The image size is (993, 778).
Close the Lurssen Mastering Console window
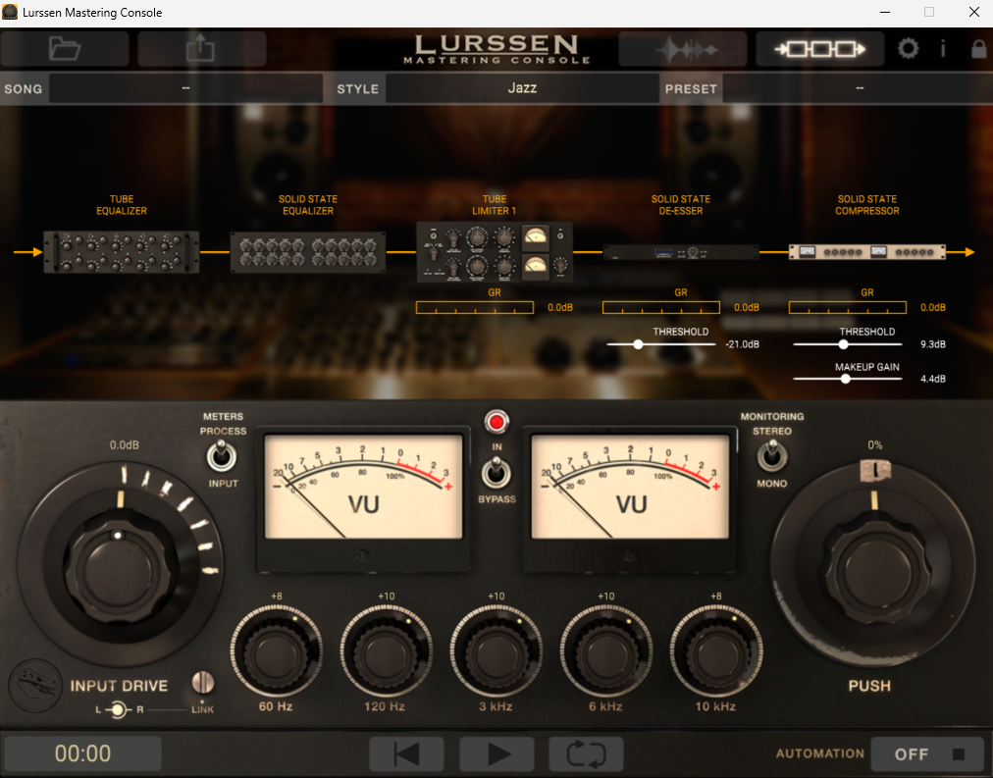[x=974, y=12]
